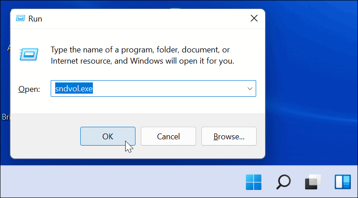This screenshot has height=198, width=358.
Task: Open the Widgets panel icon
Action: (342, 182)
